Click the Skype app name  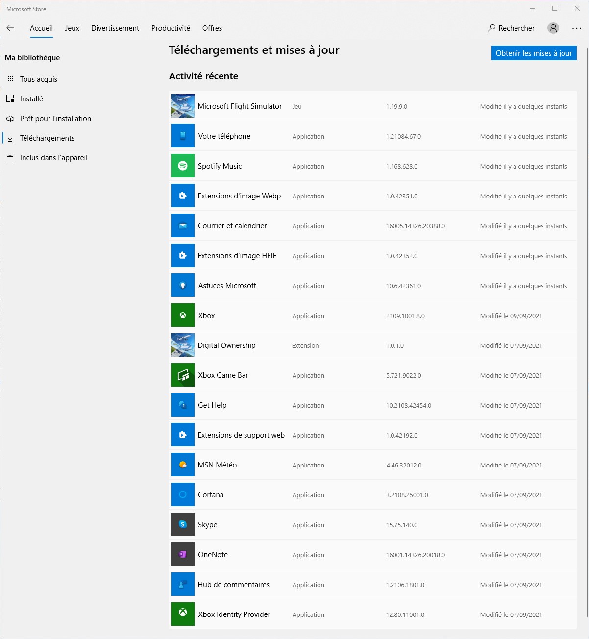coord(207,524)
